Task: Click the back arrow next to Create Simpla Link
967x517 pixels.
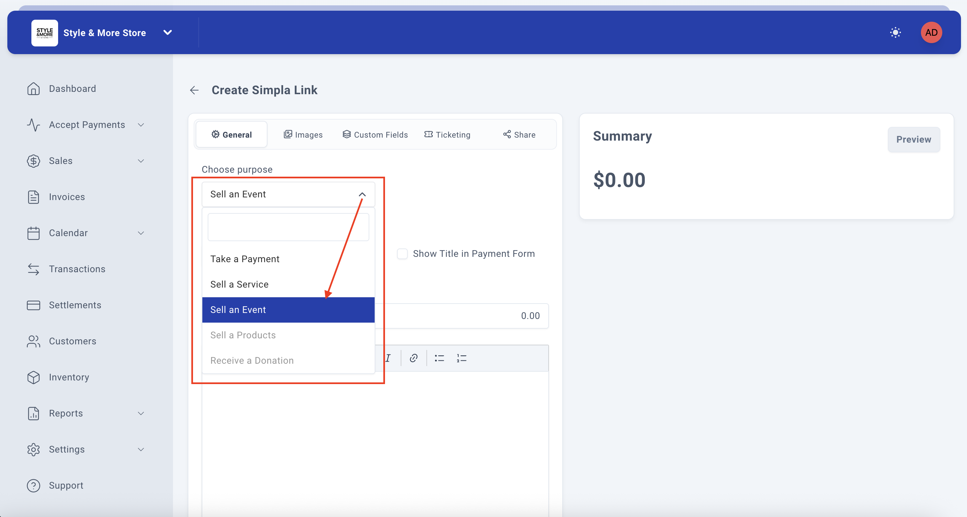Action: [x=194, y=90]
